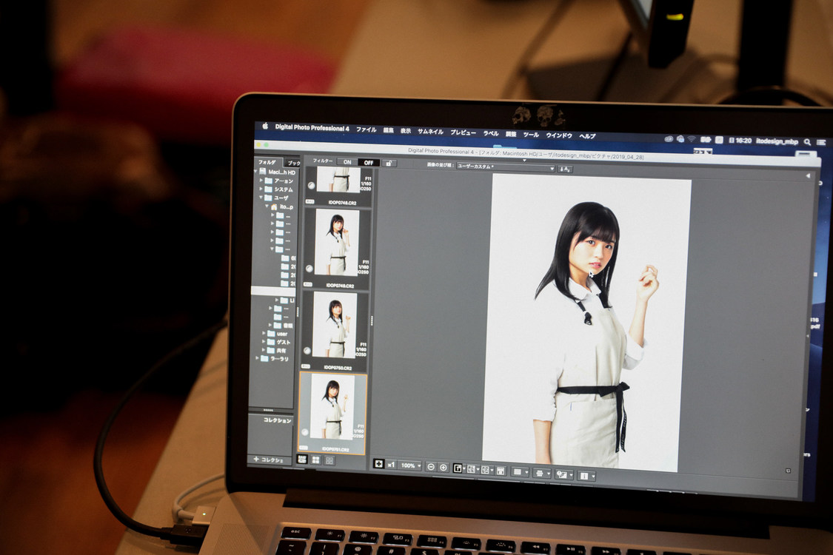The image size is (833, 555).
Task: Click the + コレクション button
Action: [268, 460]
